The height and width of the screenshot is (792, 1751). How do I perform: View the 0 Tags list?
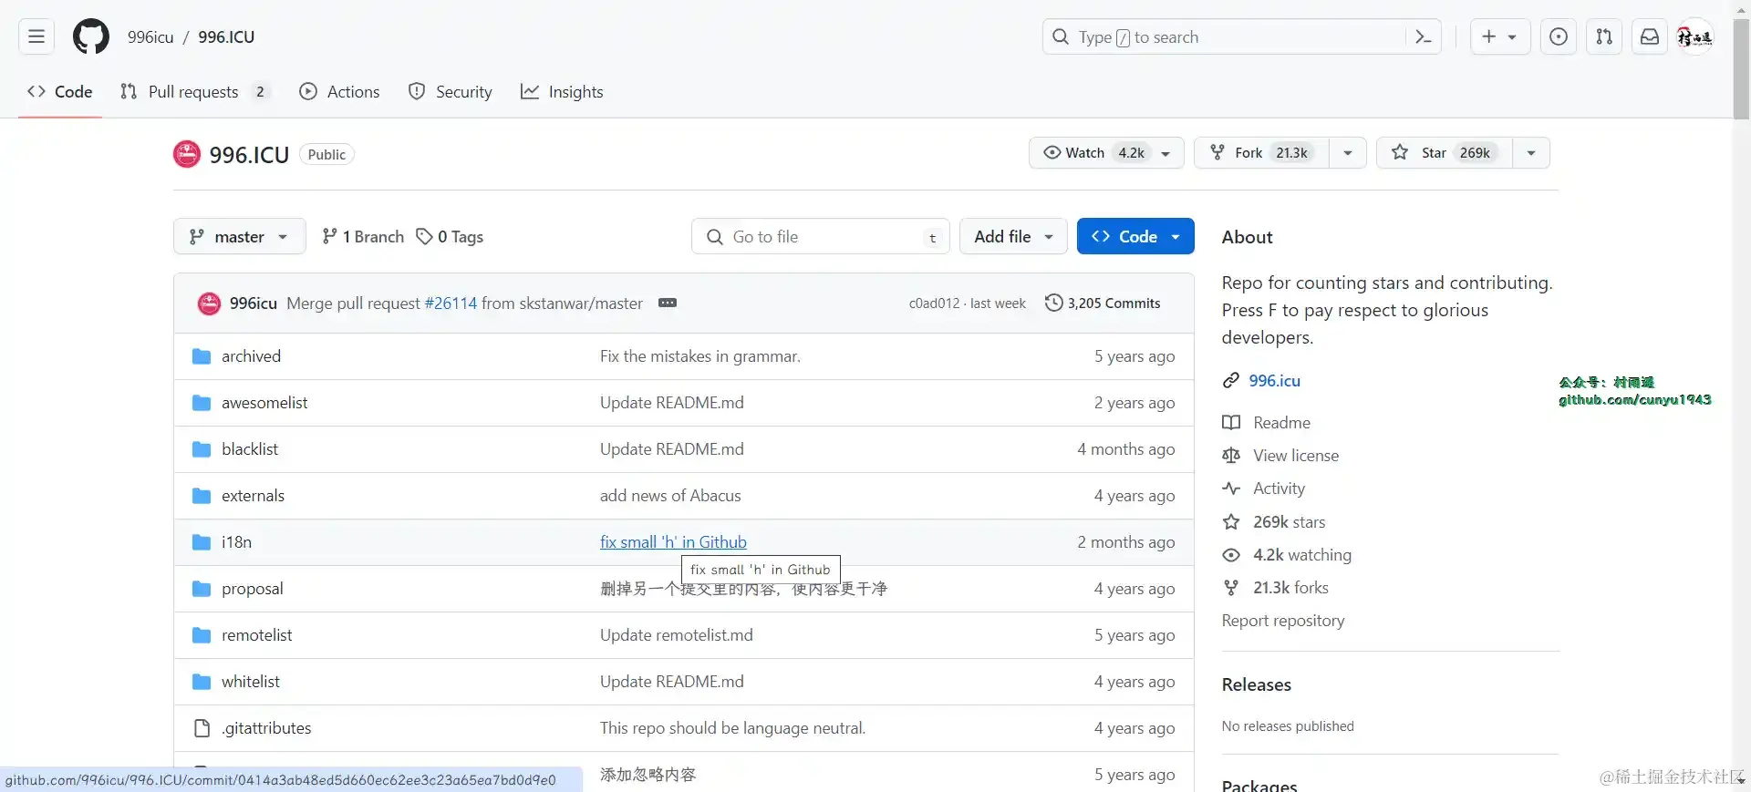[x=450, y=237]
